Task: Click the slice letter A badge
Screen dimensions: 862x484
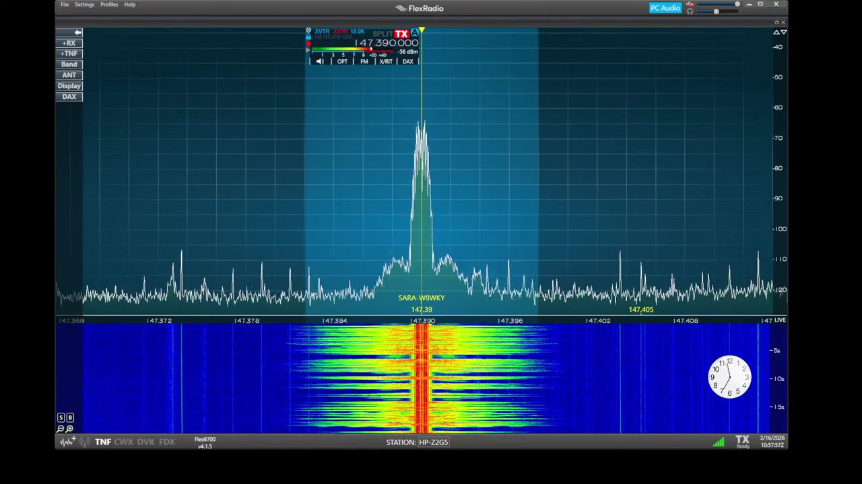Action: 414,33
